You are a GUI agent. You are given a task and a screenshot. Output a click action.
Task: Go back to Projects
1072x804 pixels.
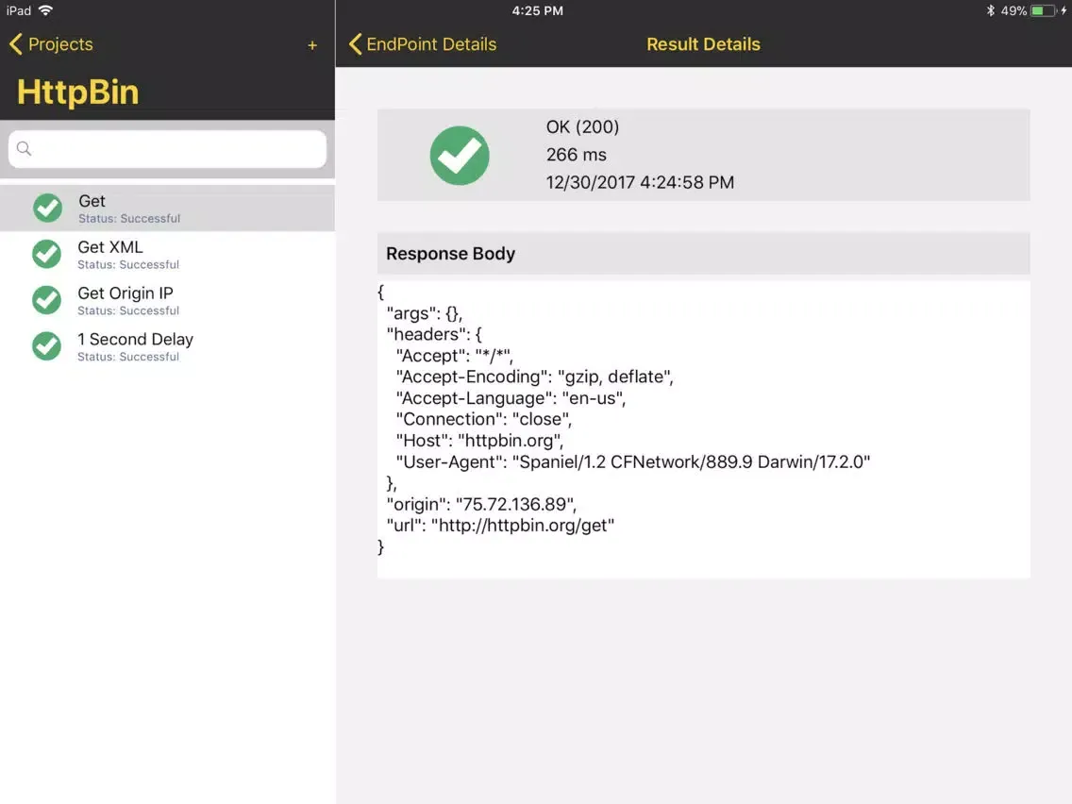(51, 44)
